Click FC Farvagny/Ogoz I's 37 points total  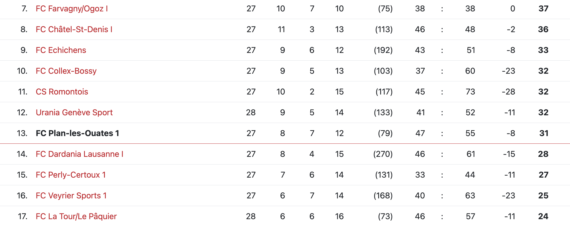coord(543,9)
